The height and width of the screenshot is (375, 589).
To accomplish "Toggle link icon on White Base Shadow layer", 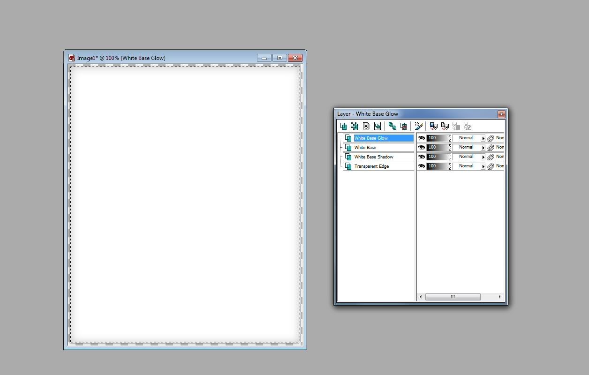I will pos(491,157).
